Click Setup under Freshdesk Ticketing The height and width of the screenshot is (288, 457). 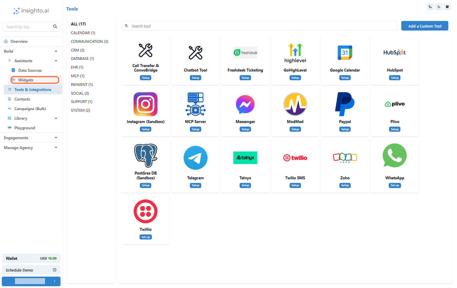[x=245, y=78]
